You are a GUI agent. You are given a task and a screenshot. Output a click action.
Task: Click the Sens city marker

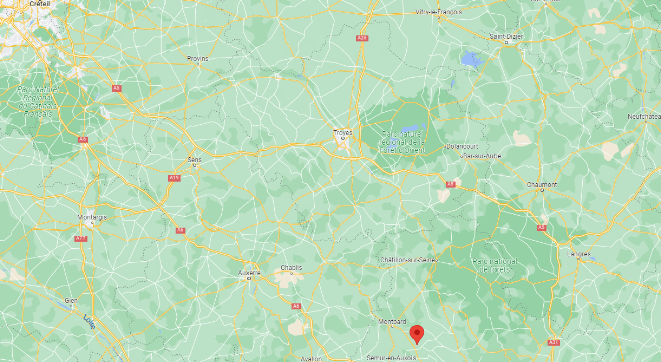pos(194,165)
